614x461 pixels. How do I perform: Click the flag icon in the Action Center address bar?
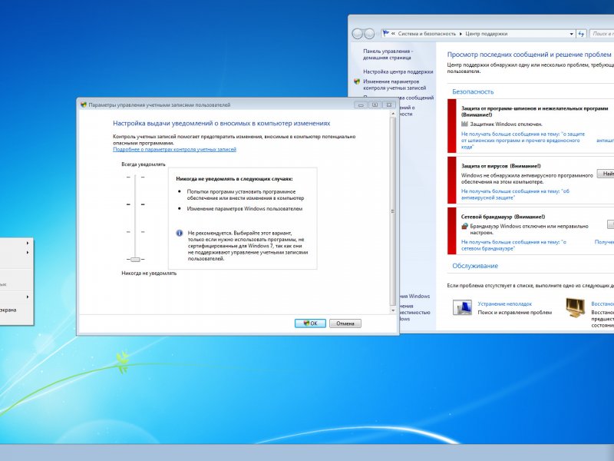click(386, 34)
